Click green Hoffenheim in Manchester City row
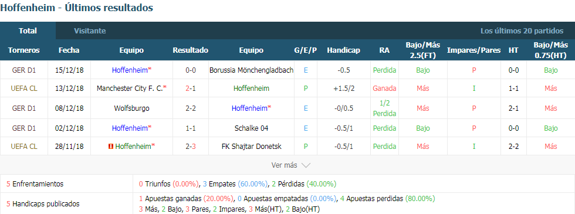 point(251,89)
